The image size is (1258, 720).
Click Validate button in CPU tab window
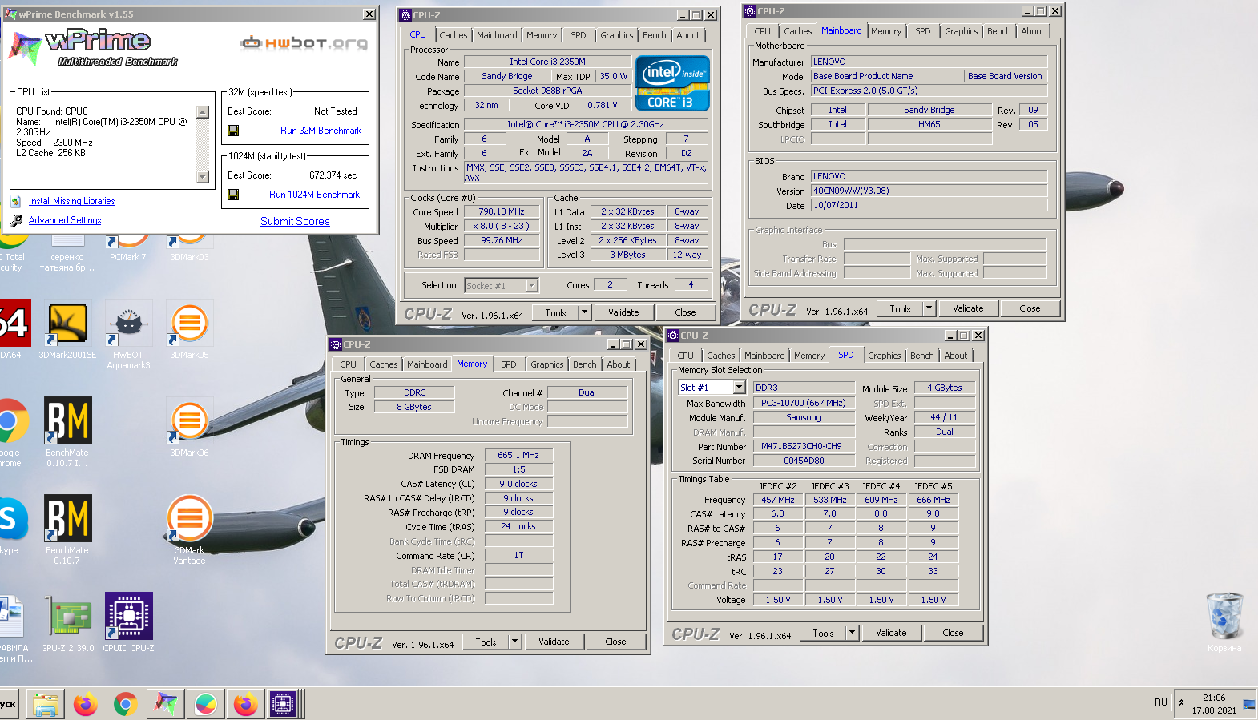(623, 312)
